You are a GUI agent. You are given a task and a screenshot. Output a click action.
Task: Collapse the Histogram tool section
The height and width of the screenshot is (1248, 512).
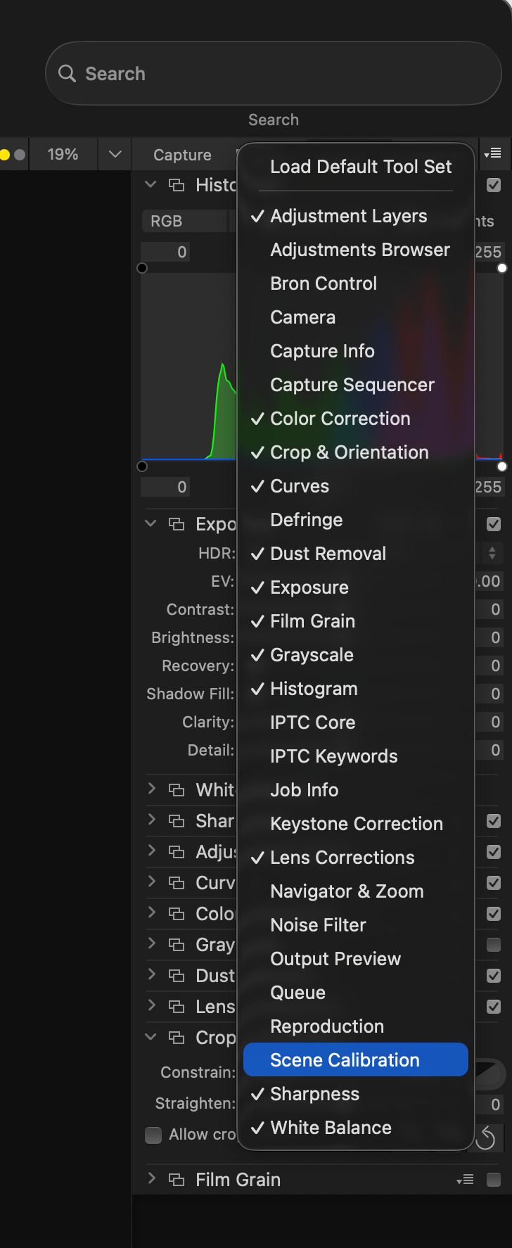click(x=151, y=185)
